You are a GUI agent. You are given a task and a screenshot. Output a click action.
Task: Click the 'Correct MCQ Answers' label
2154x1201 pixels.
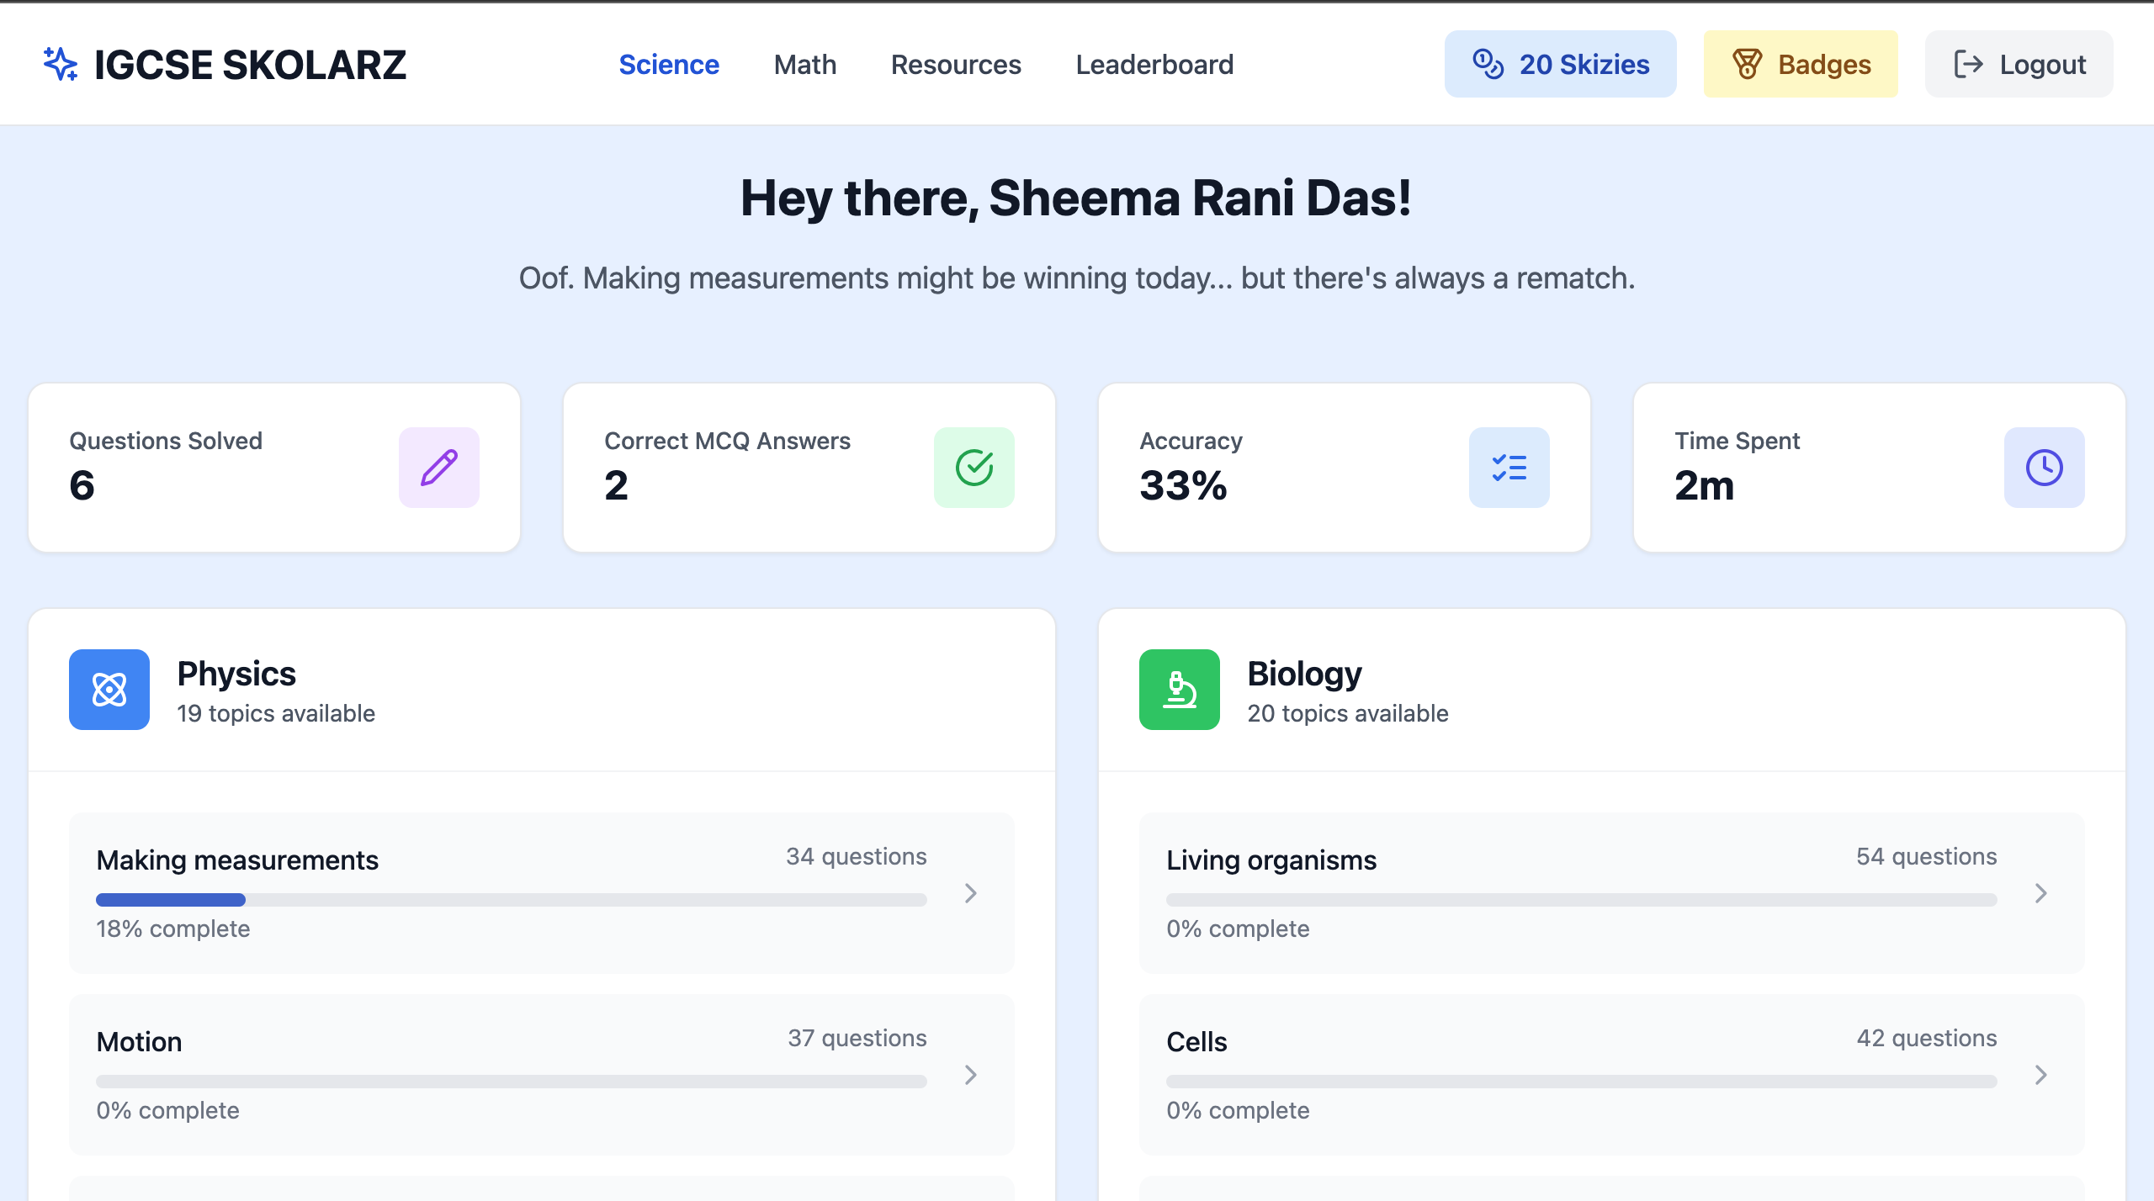[728, 441]
